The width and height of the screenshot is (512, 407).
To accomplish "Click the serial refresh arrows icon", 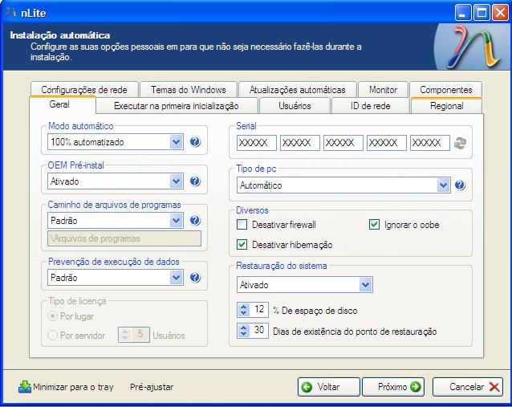I will coord(460,143).
